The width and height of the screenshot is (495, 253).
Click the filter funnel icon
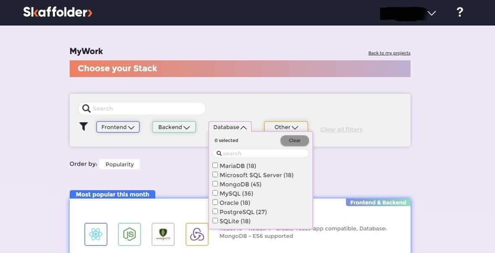tap(84, 126)
